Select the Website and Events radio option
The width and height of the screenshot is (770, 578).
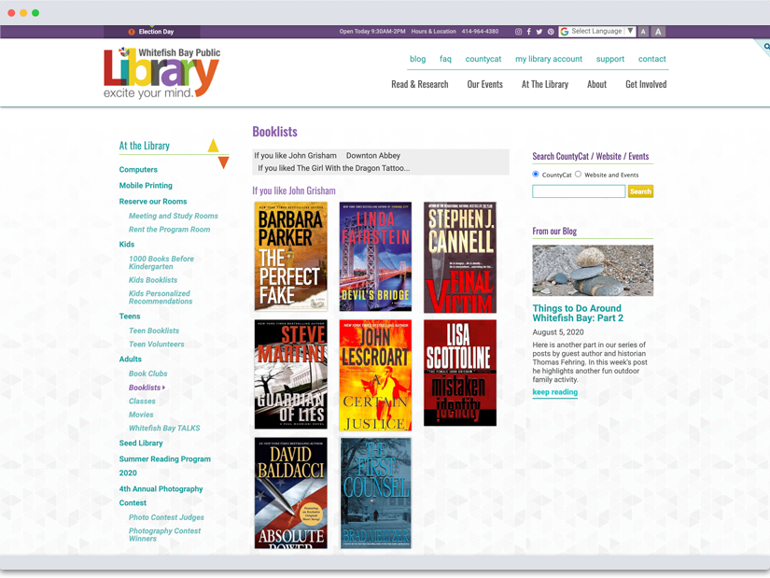coord(579,174)
